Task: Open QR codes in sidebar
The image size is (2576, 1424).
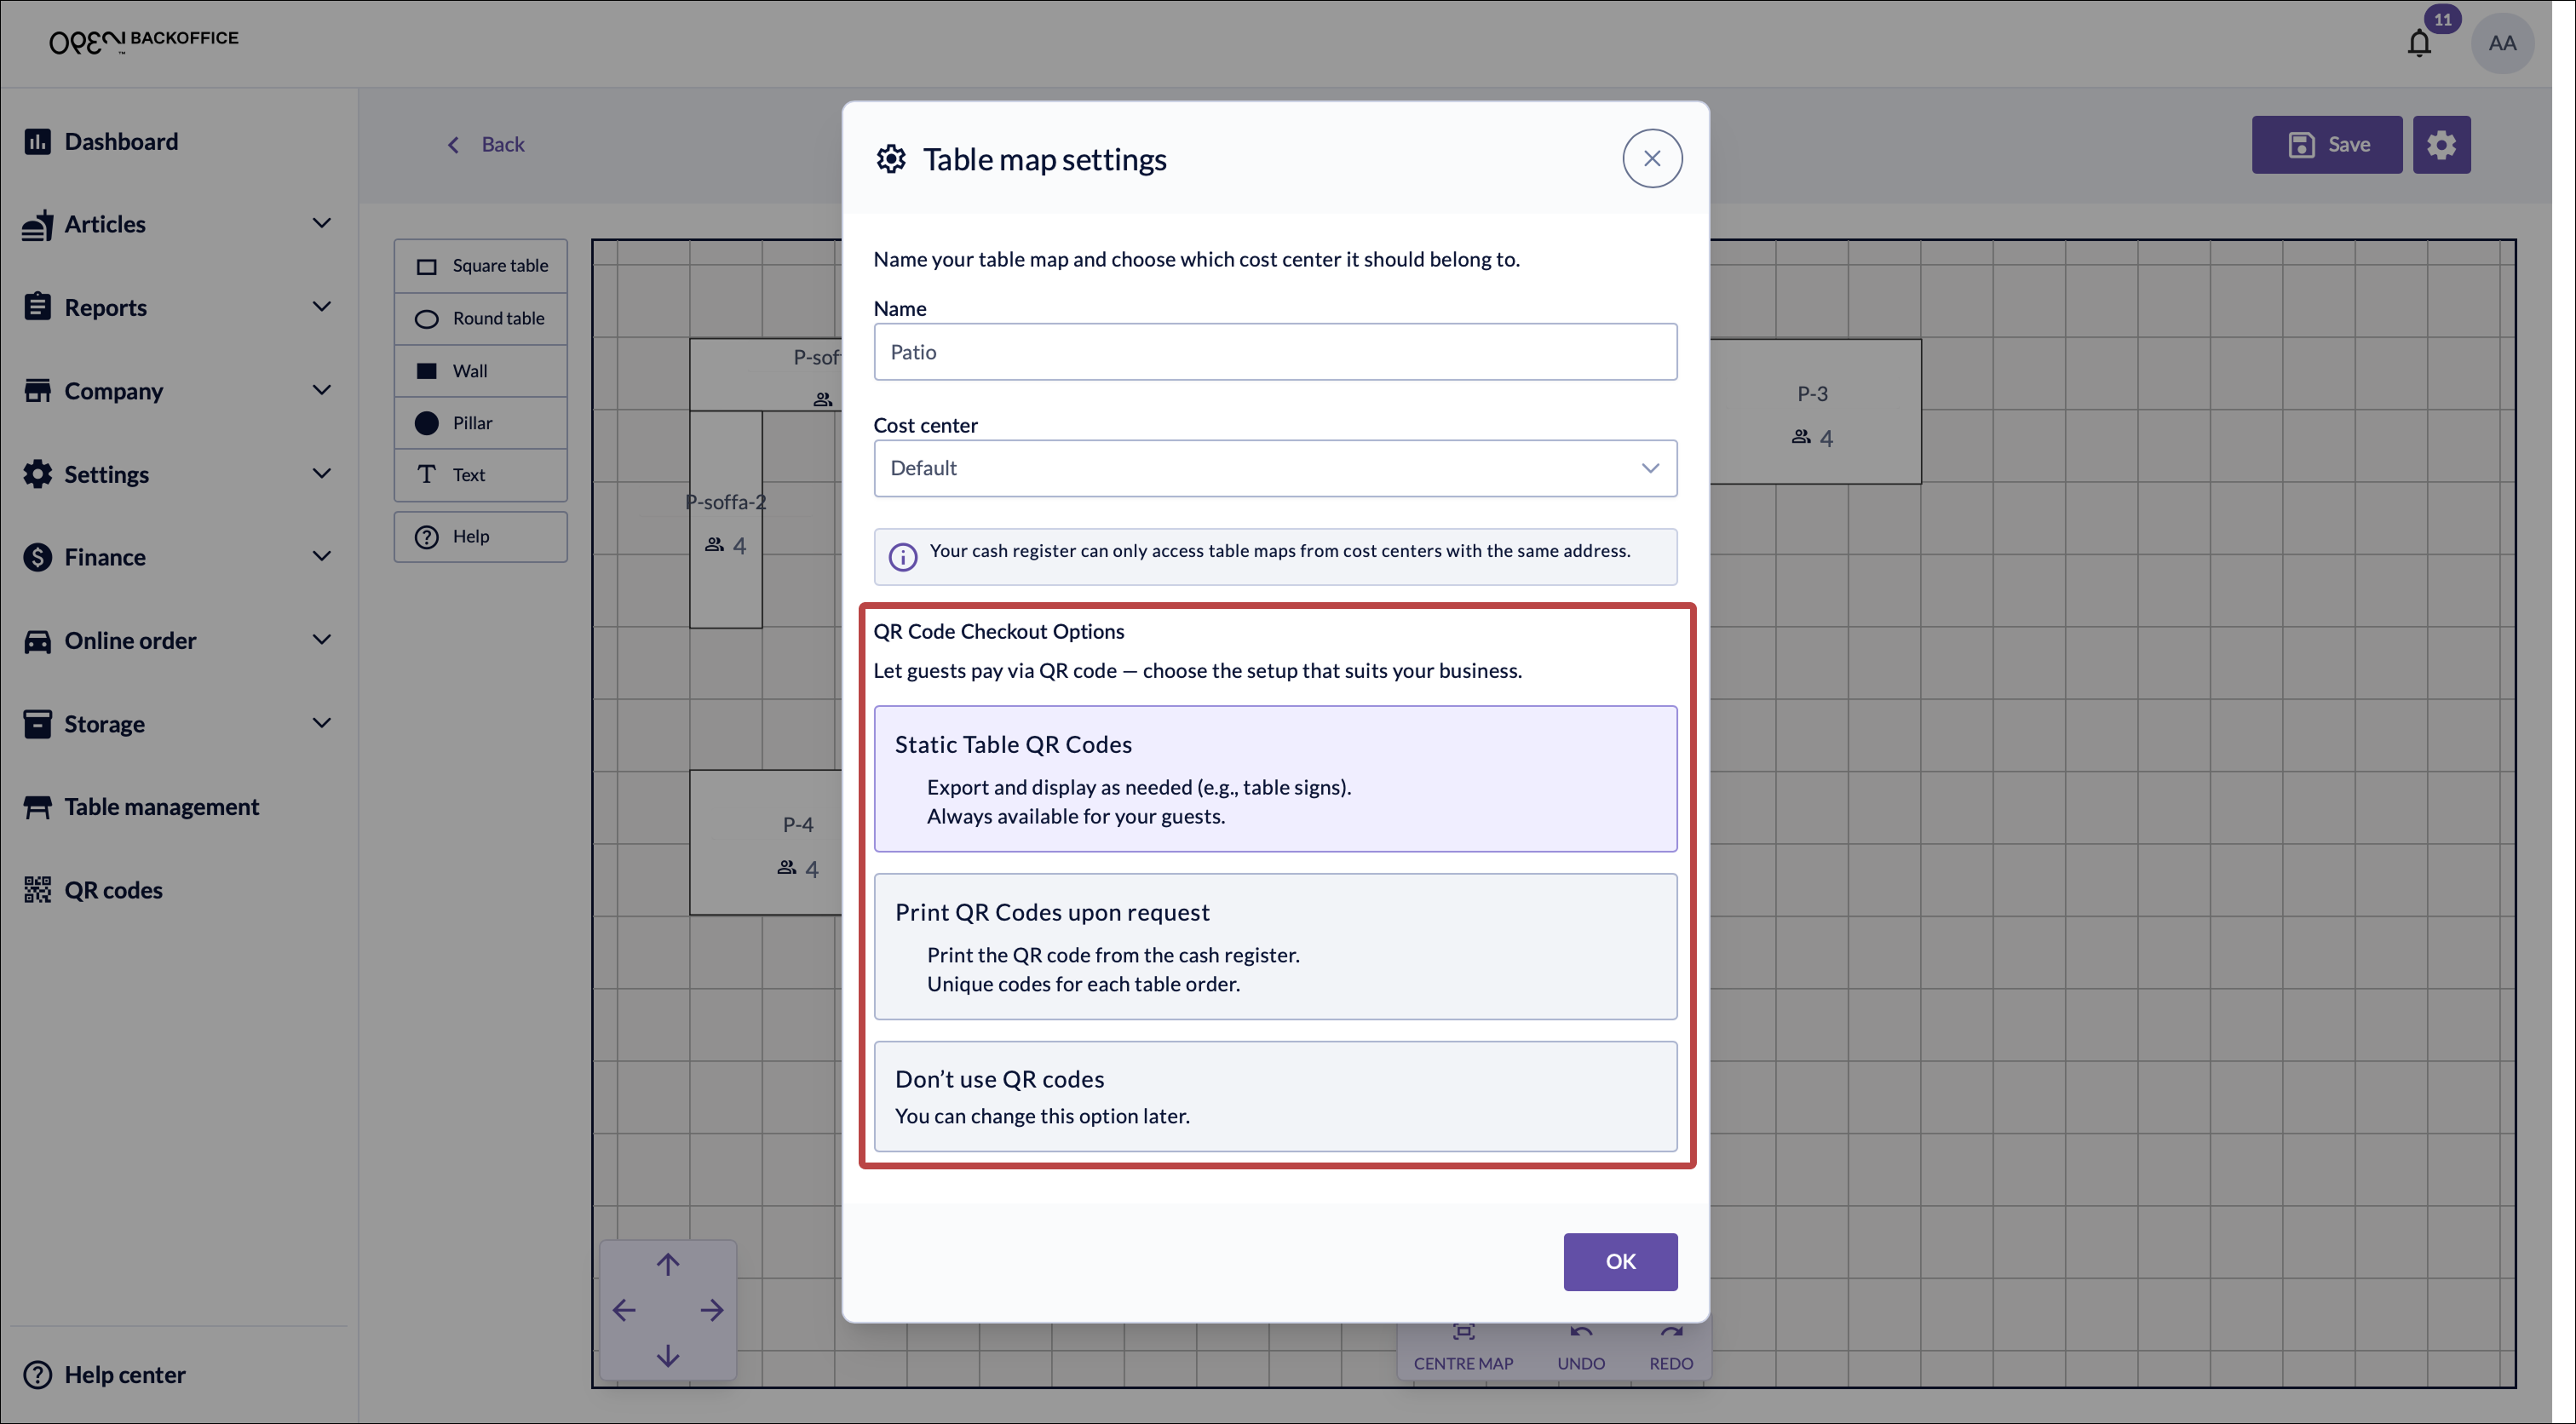Action: (113, 890)
